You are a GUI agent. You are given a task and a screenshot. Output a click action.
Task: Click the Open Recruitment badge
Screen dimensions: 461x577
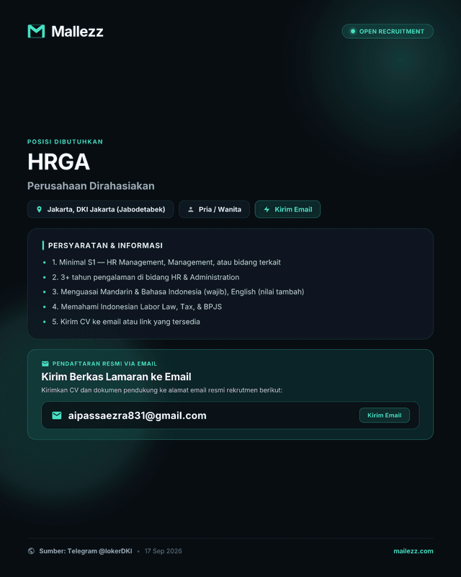click(388, 31)
